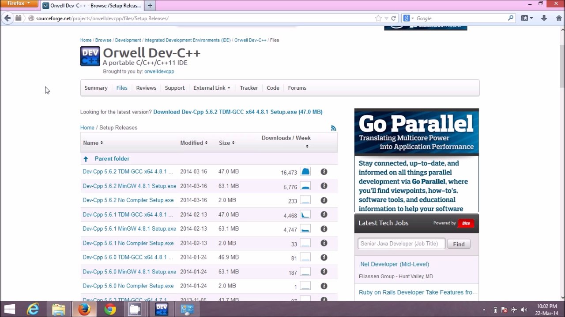
Task: Click the Parent folder up arrow icon
Action: [86, 159]
